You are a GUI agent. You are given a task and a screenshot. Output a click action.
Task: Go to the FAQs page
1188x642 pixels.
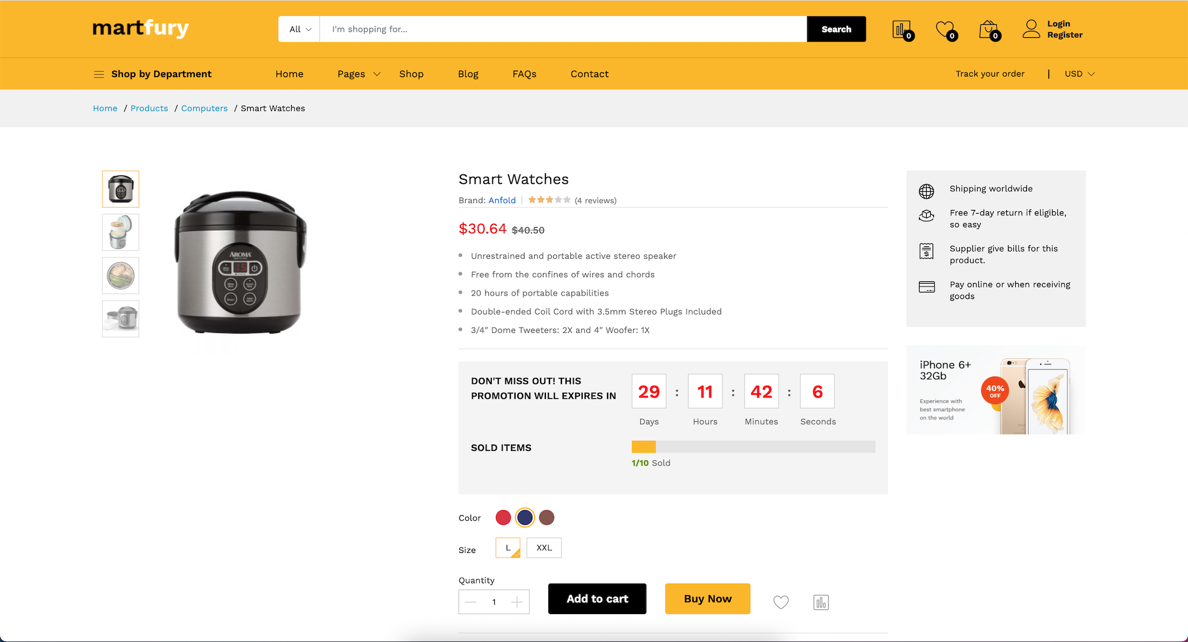(x=524, y=74)
